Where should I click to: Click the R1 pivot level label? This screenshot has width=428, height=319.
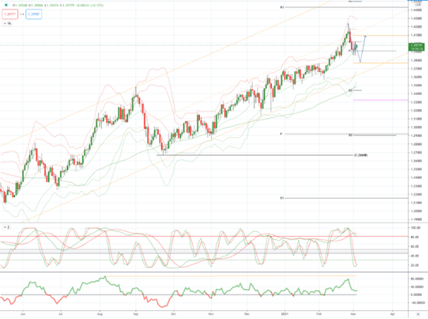tap(282, 7)
